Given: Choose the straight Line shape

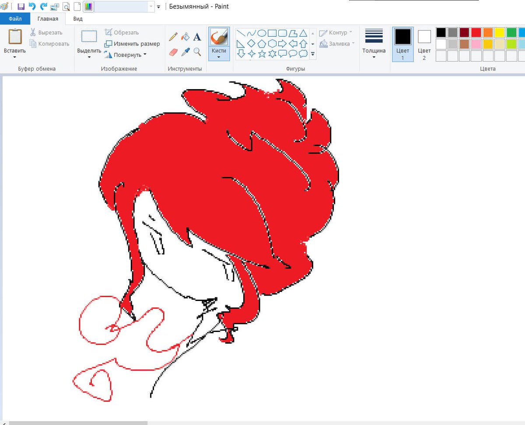Looking at the screenshot, I should (x=241, y=33).
